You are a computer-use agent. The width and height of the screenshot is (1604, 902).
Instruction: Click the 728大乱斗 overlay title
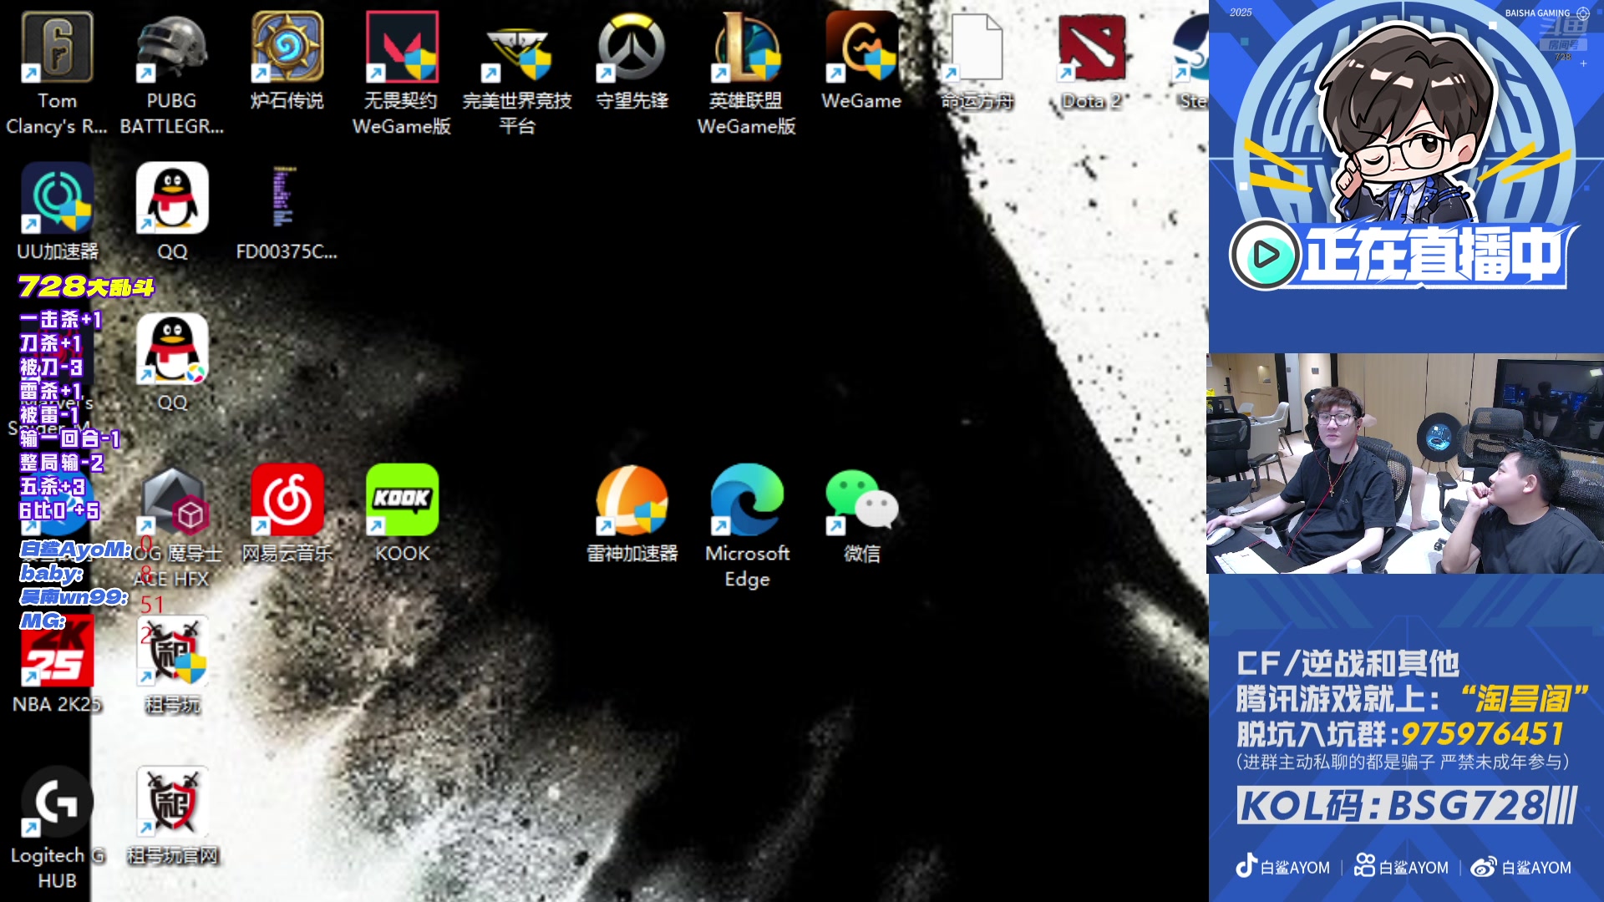(x=87, y=286)
